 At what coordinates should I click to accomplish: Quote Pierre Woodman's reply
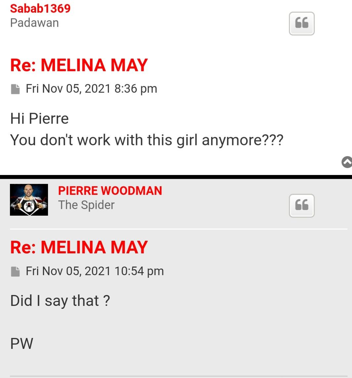[301, 205]
